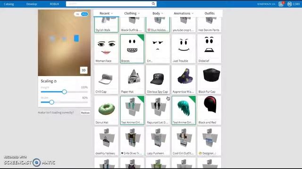Select the deathly hallows shirt
The height and width of the screenshot is (169, 302).
(x=106, y=141)
